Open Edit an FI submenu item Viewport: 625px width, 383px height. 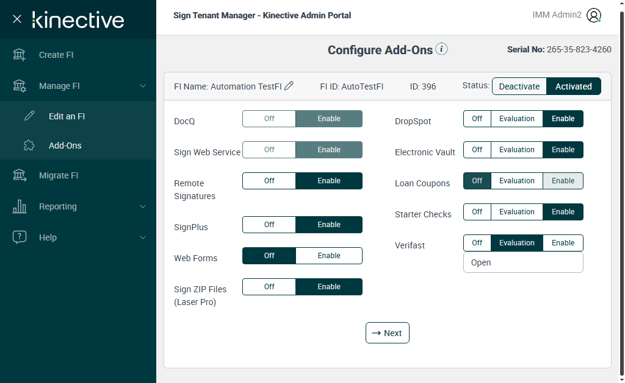pyautogui.click(x=78, y=116)
